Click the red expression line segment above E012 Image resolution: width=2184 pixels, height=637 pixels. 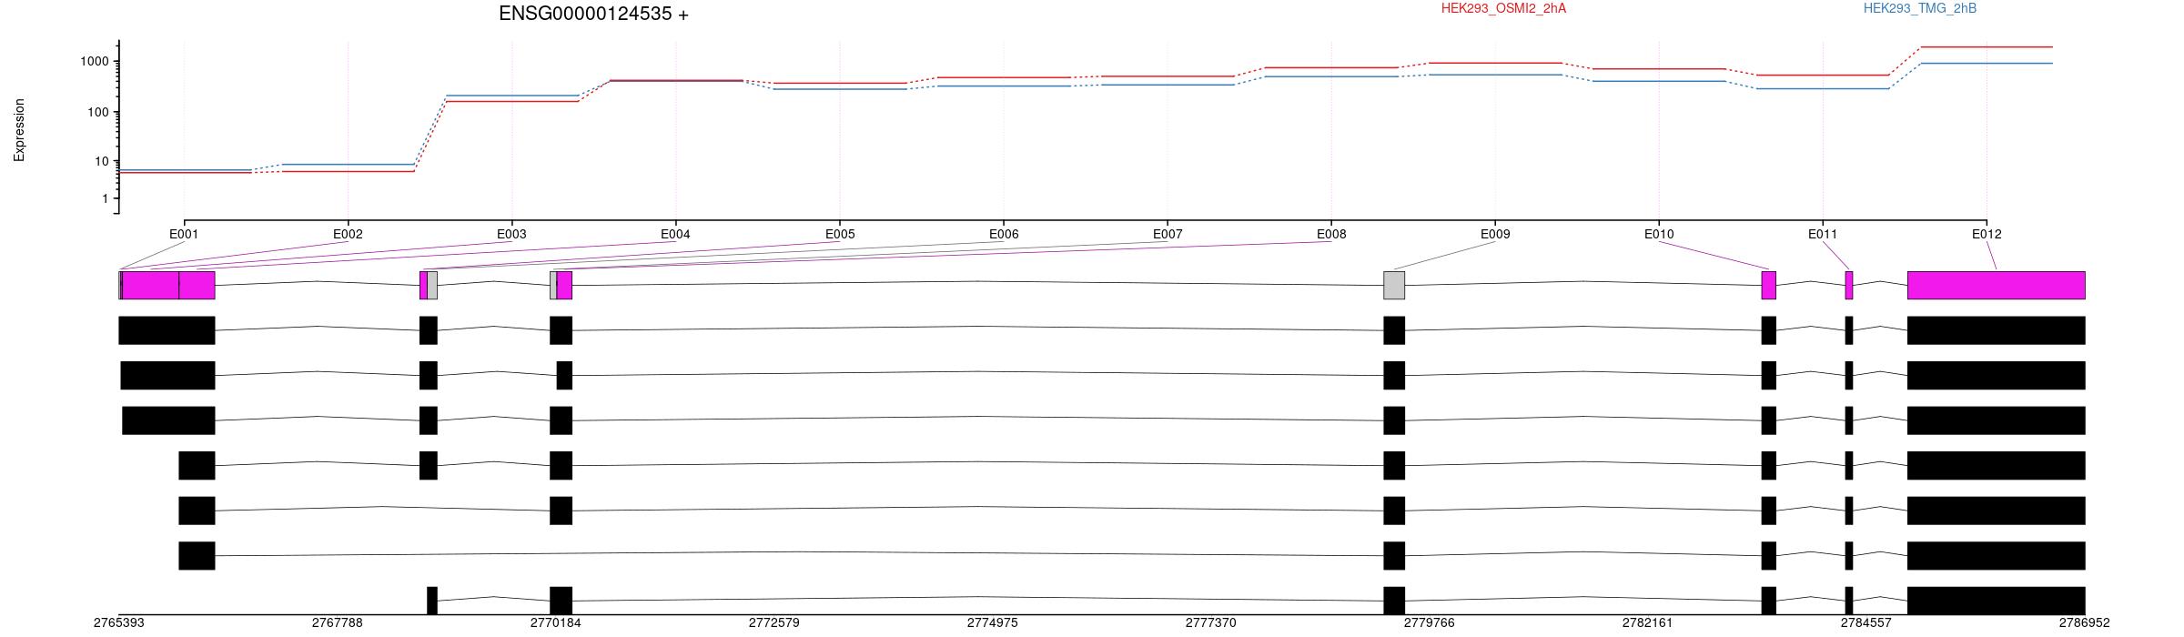1987,46
